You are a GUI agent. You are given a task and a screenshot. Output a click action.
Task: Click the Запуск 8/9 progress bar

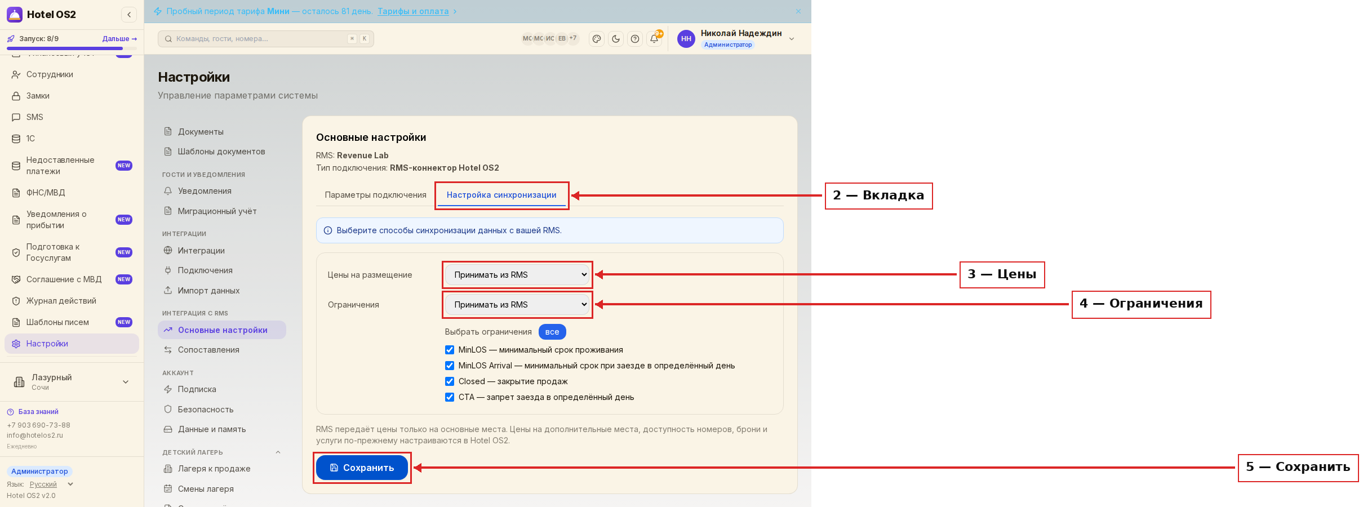click(x=72, y=48)
